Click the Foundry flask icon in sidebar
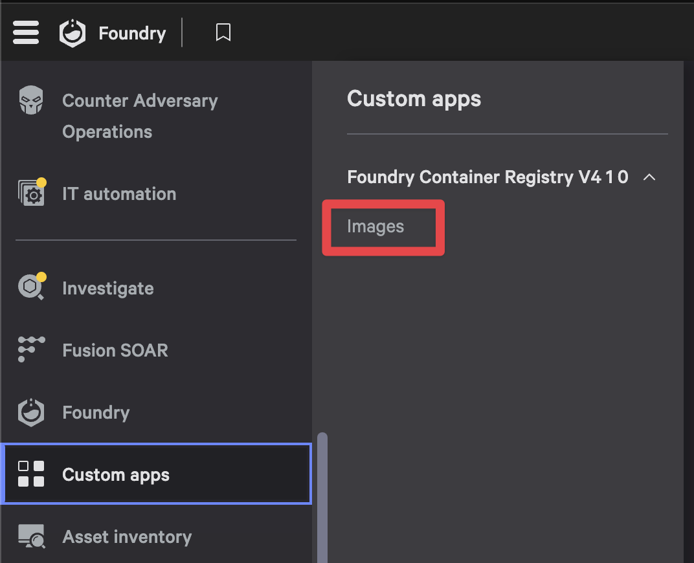This screenshot has height=563, width=694. point(31,413)
